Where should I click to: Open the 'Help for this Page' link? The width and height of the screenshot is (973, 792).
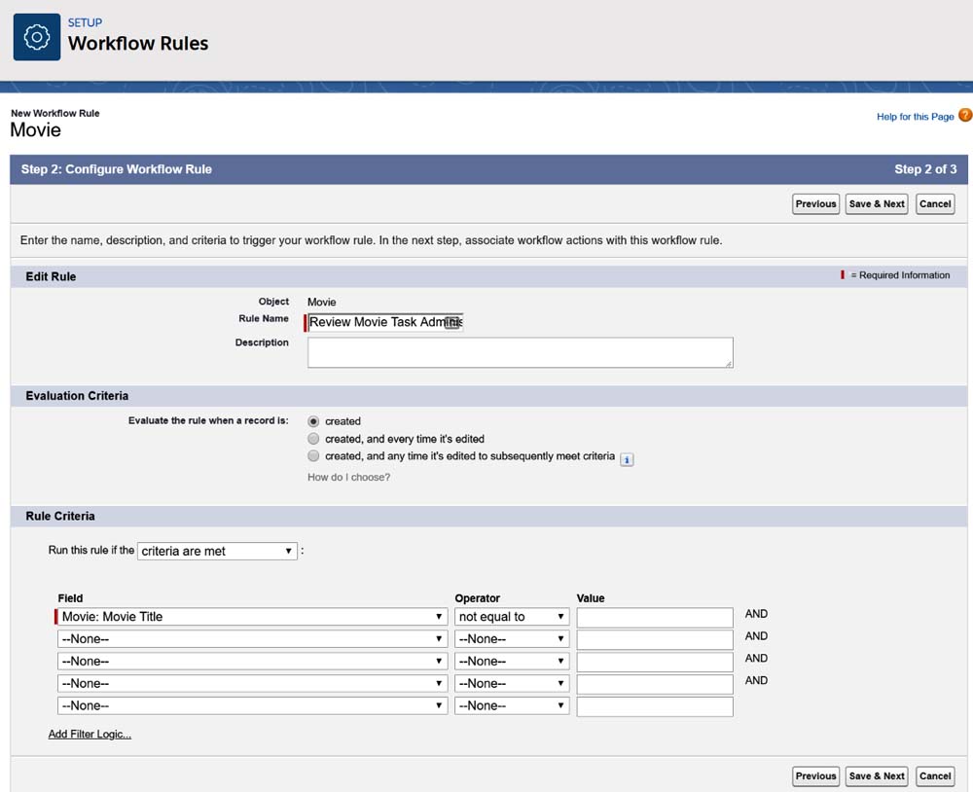click(915, 117)
